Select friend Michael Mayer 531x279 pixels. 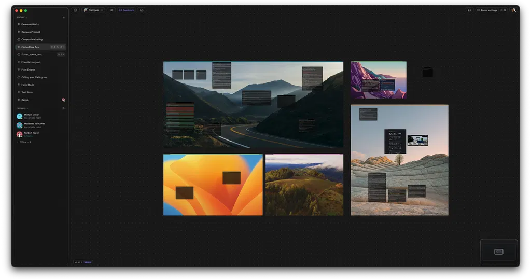(x=40, y=116)
